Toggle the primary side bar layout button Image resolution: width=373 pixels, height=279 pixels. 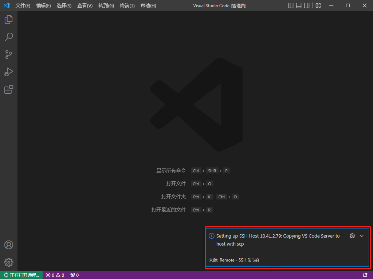coord(290,5)
